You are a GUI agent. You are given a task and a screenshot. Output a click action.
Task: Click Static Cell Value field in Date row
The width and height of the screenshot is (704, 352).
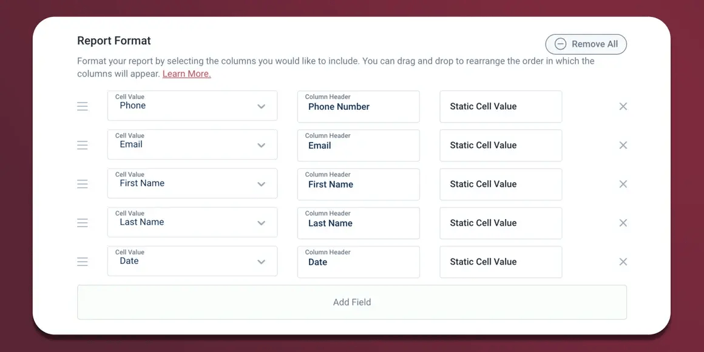(501, 262)
